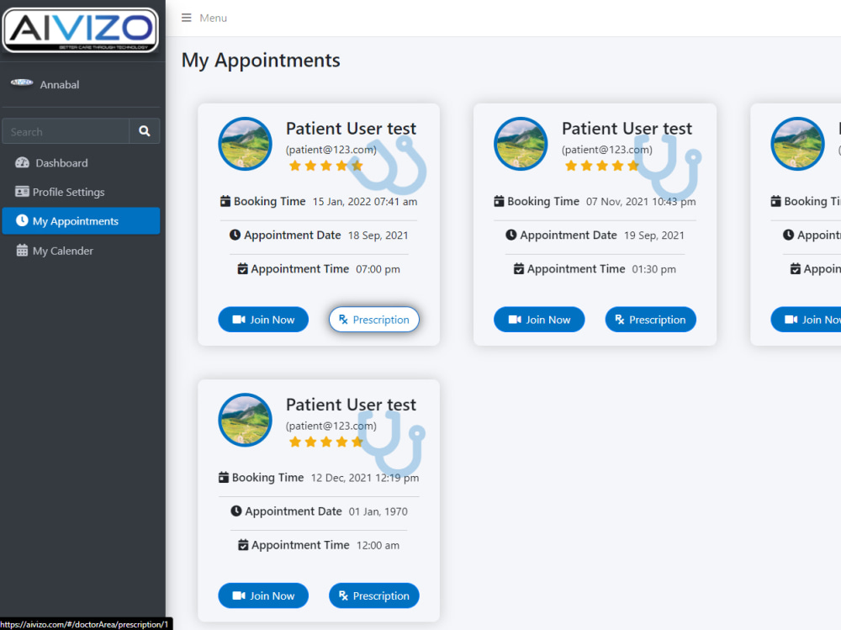This screenshot has height=630, width=841.
Task: Click the search magnifier button
Action: 145,131
